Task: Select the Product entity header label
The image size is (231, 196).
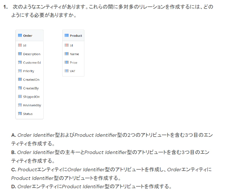Action: pyautogui.click(x=76, y=36)
